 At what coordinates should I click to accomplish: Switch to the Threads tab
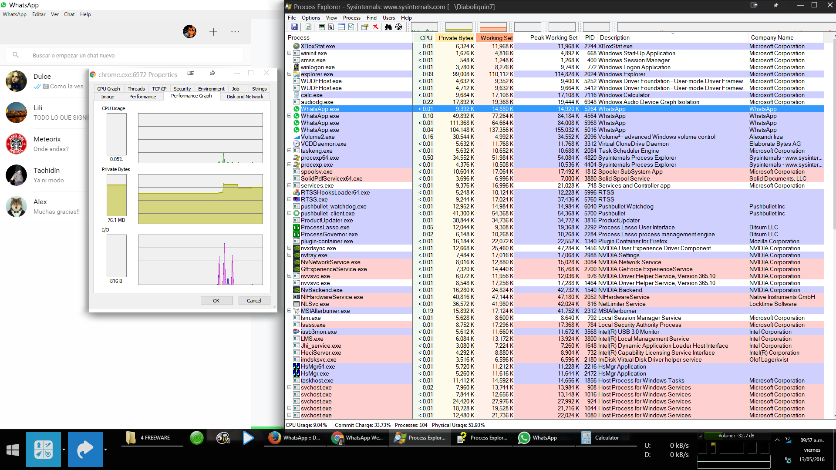pyautogui.click(x=136, y=89)
